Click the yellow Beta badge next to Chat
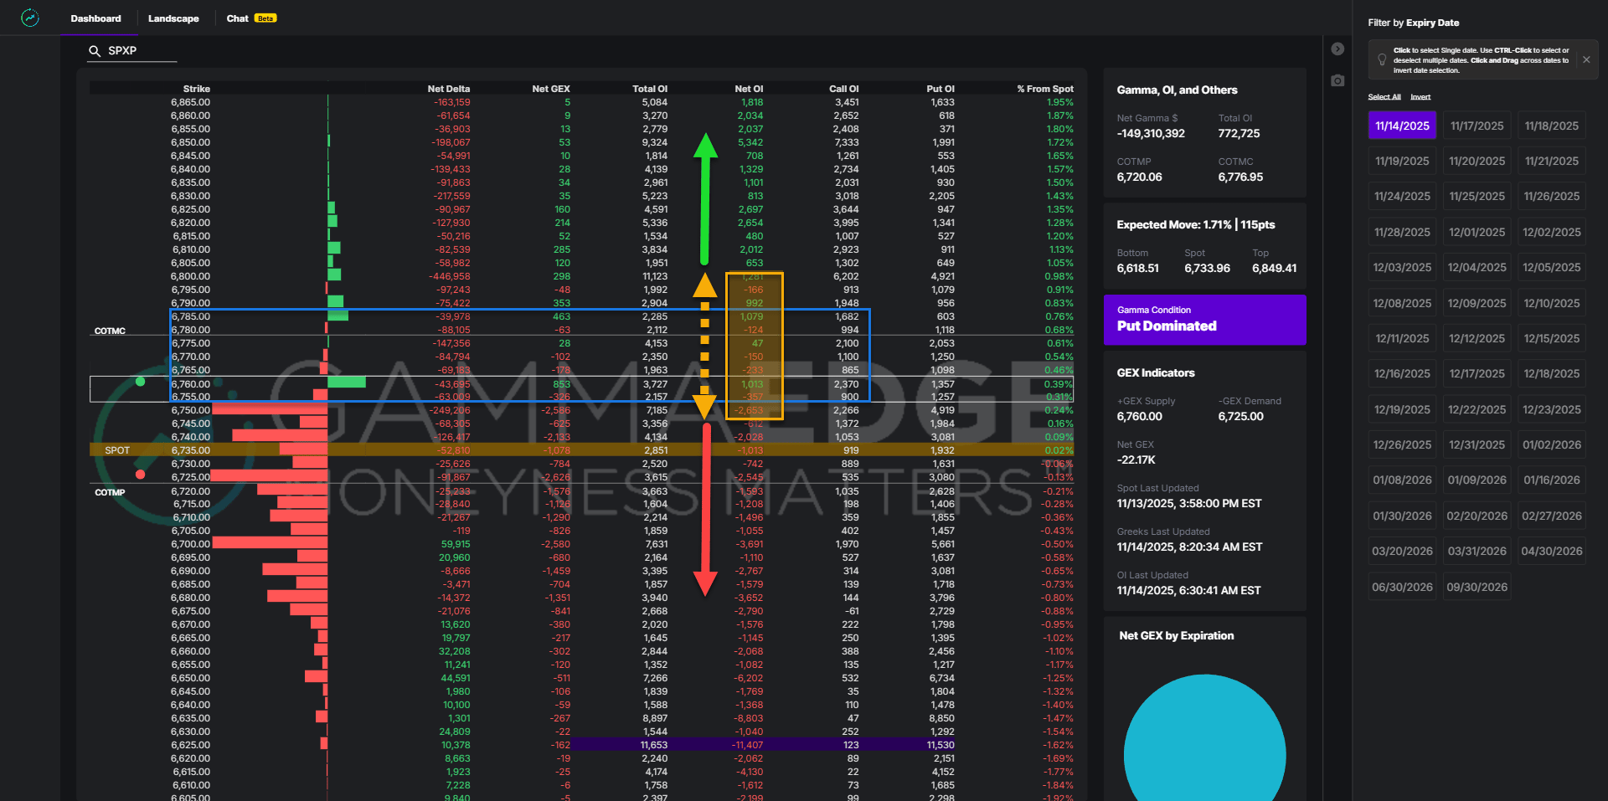 [265, 18]
